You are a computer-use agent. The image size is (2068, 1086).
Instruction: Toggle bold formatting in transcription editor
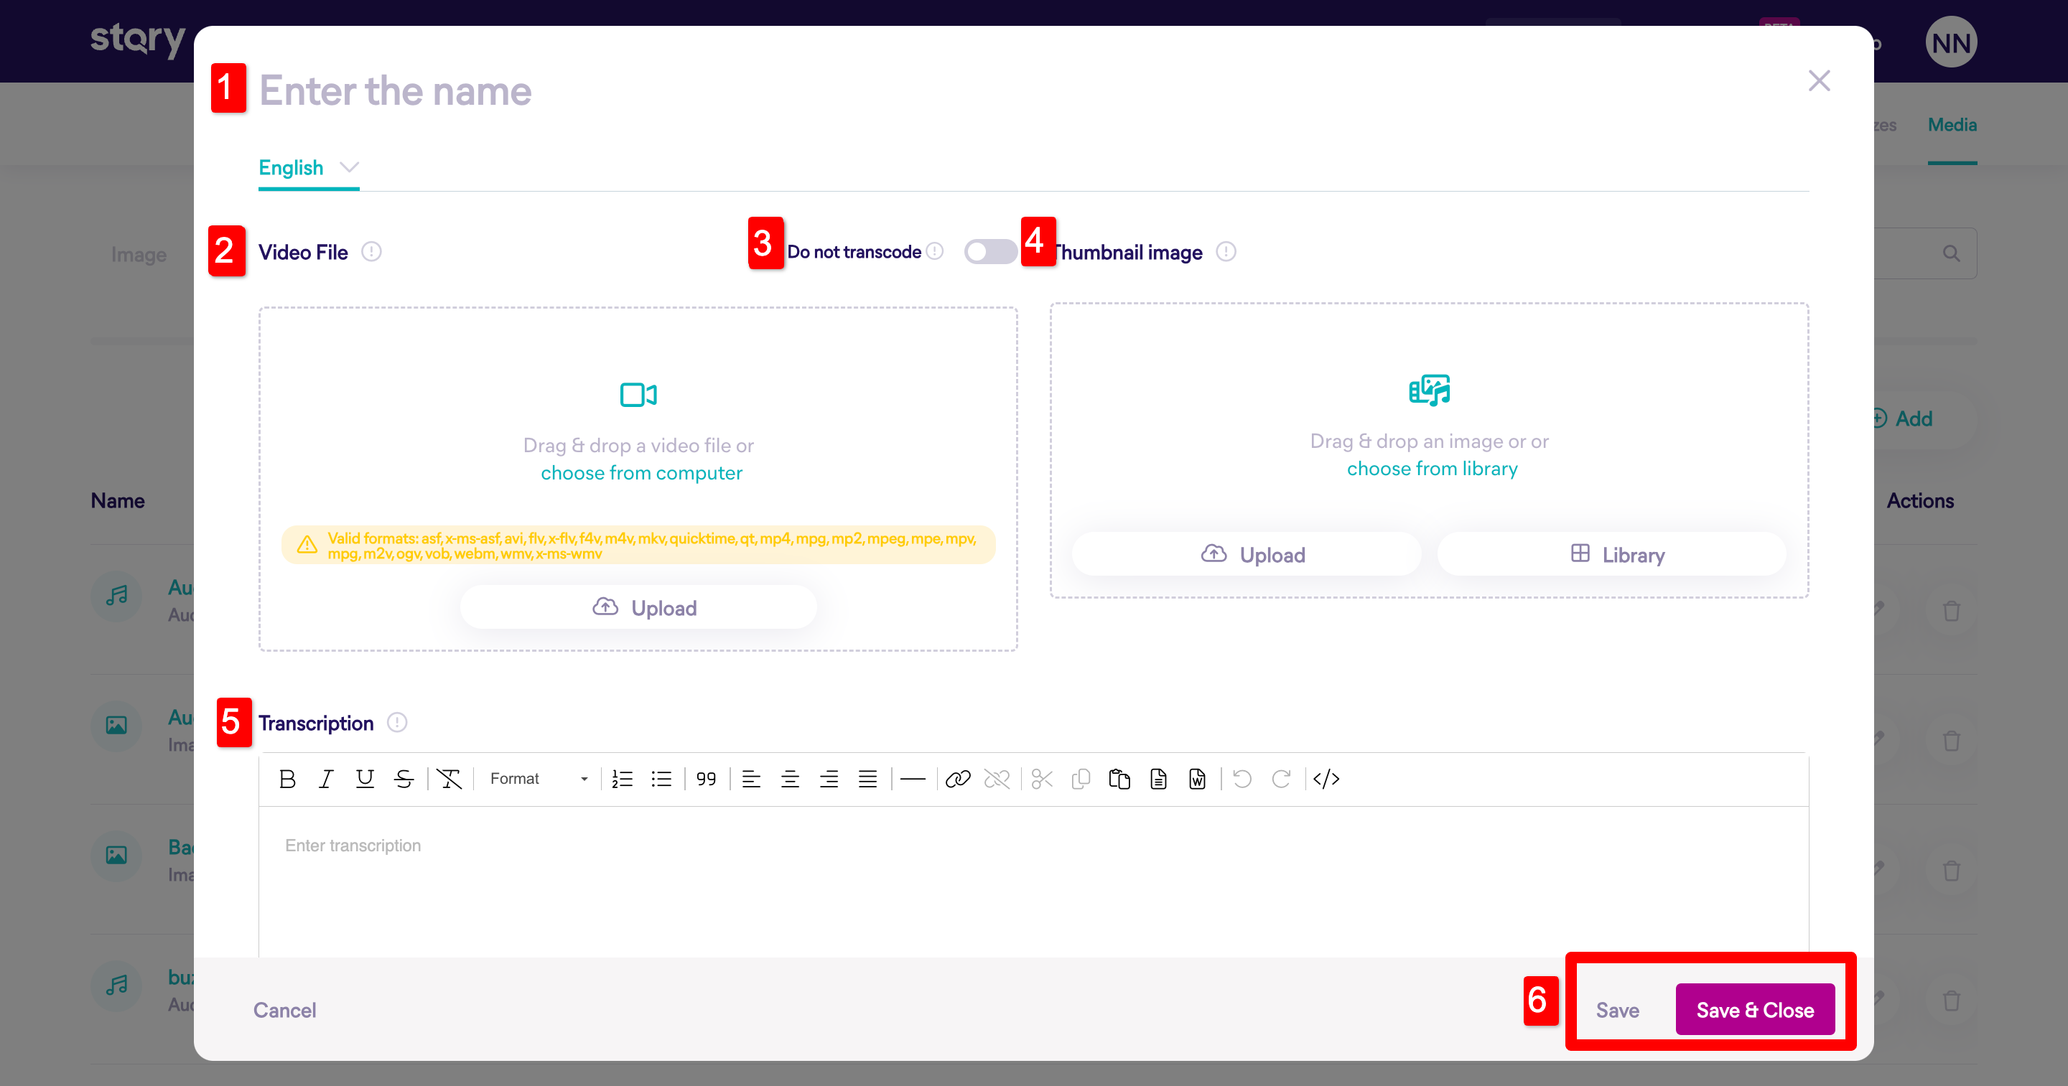(x=287, y=779)
